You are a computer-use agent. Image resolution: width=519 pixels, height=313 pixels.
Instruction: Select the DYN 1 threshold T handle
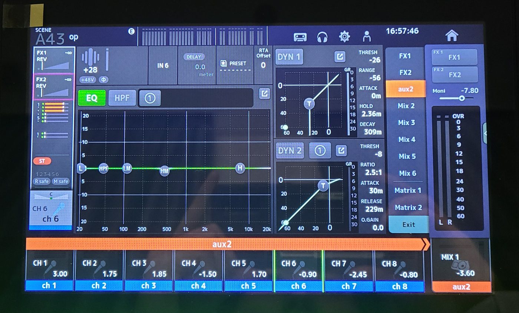309,104
